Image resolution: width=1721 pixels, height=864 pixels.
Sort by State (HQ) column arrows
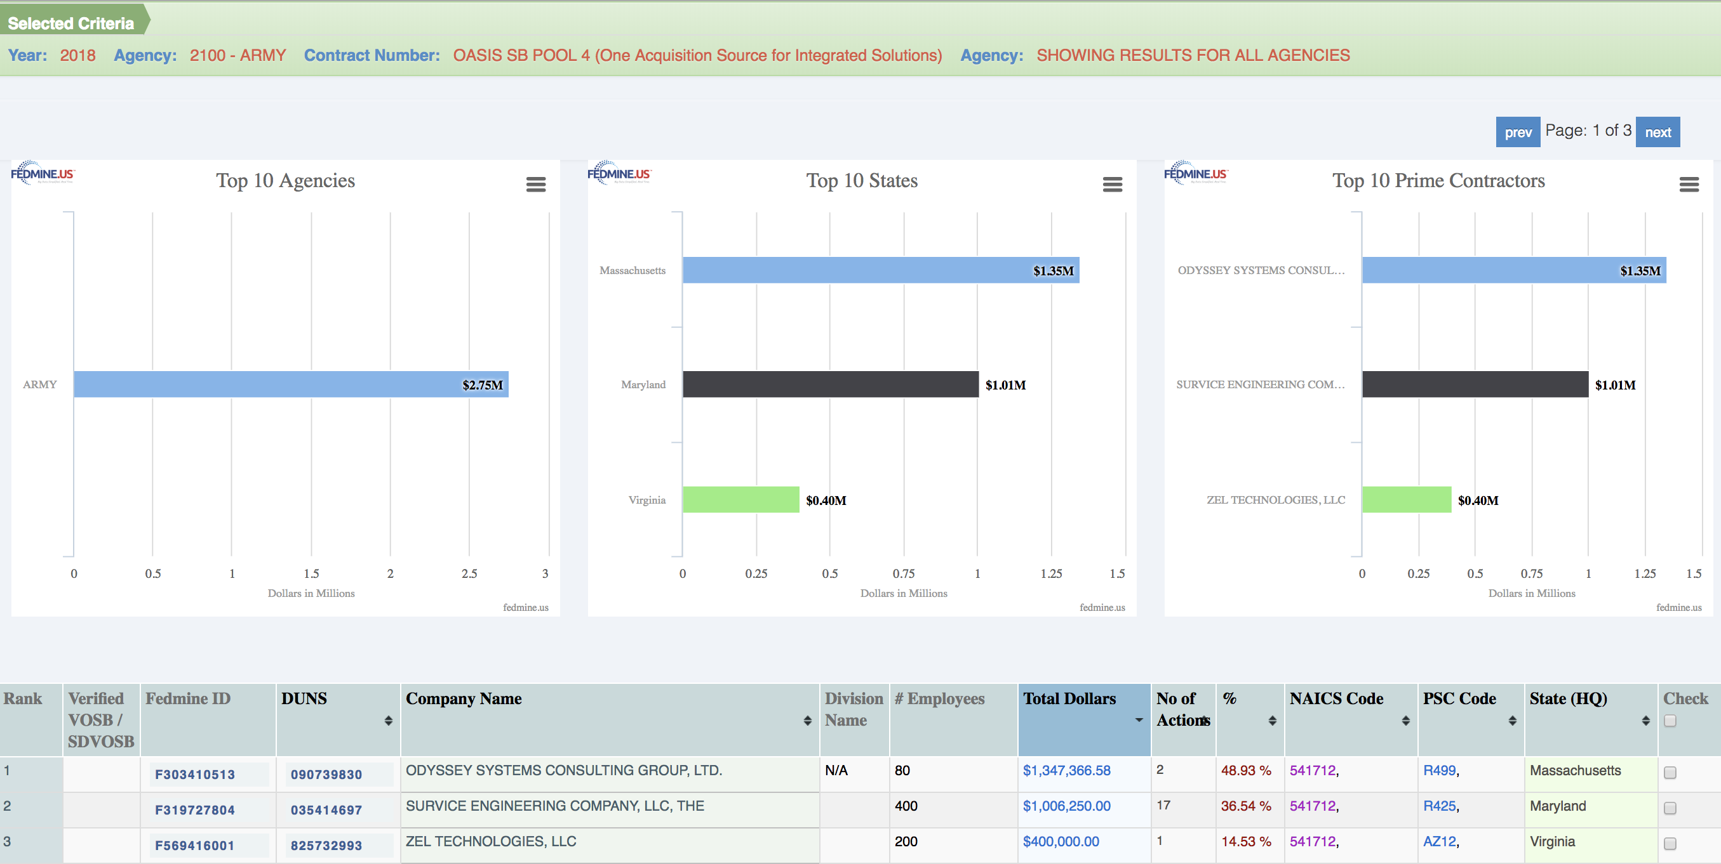tap(1645, 721)
